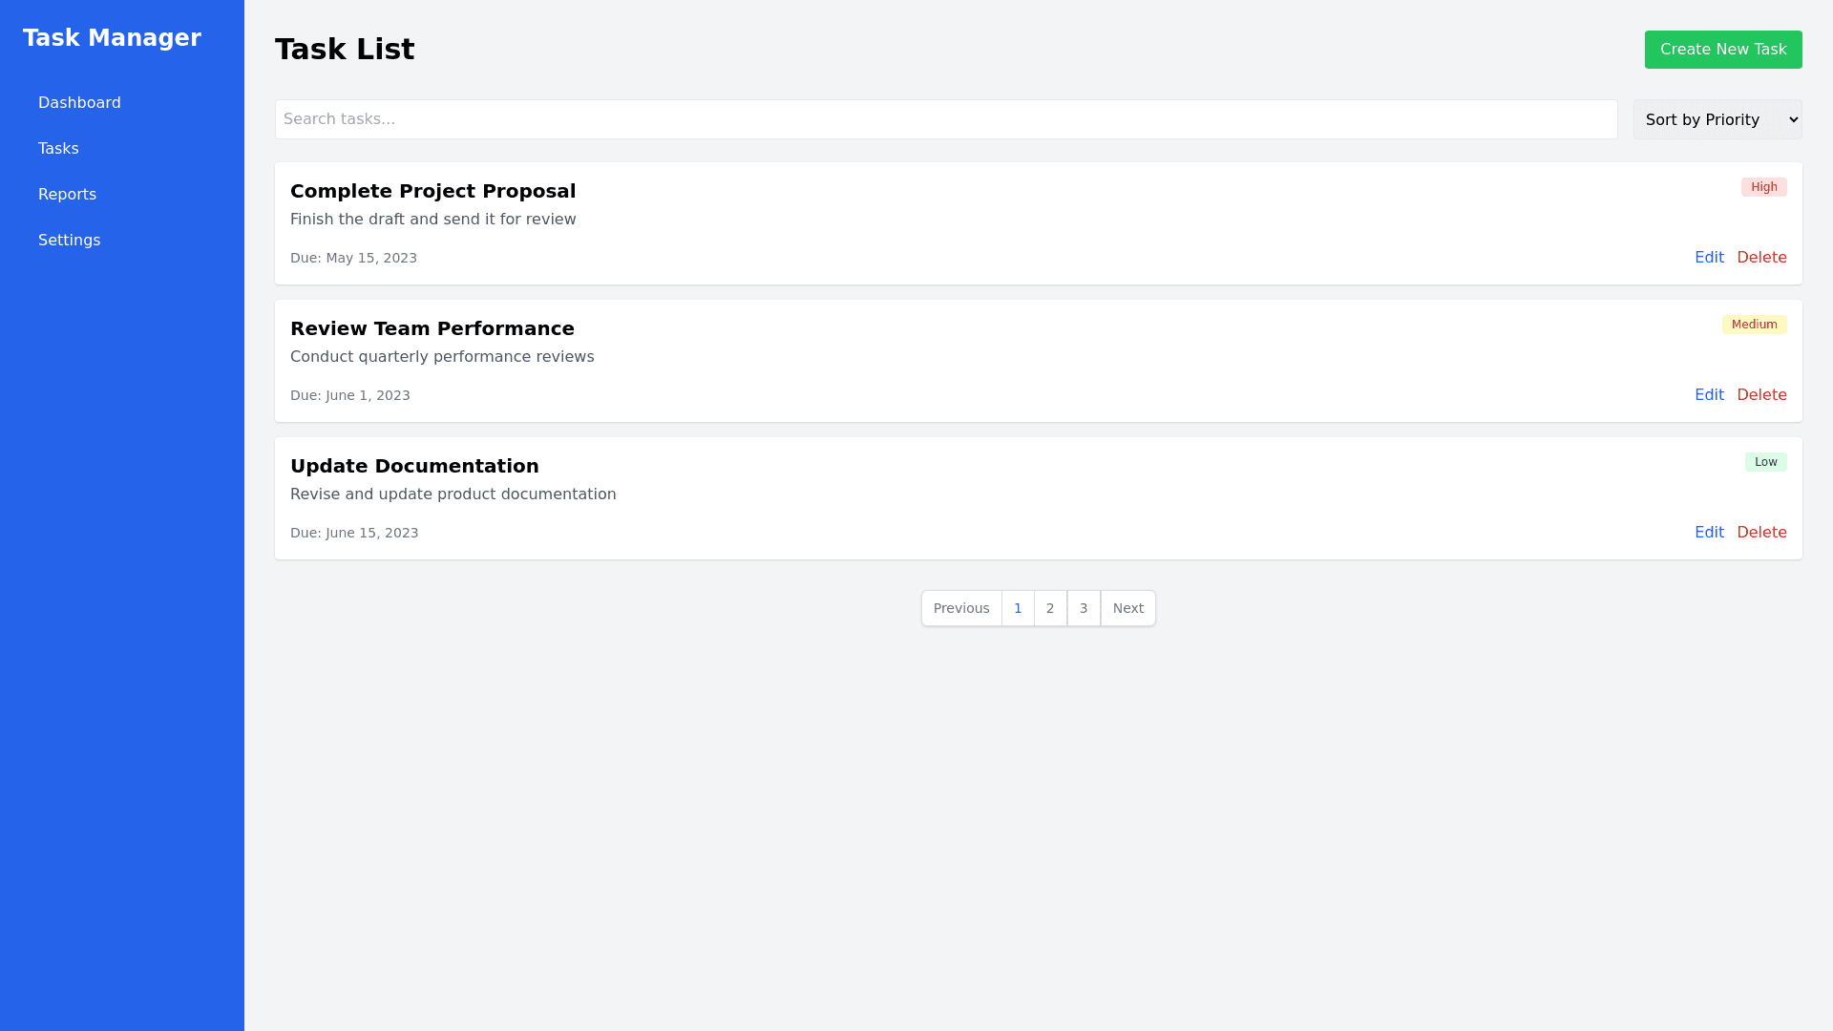Viewport: 1833px width, 1031px height.
Task: Open the Reports sidebar item
Action: click(67, 195)
